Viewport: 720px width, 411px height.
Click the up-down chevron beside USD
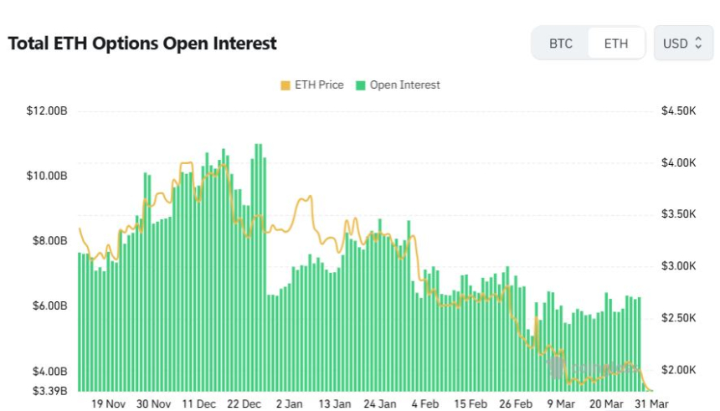(699, 43)
